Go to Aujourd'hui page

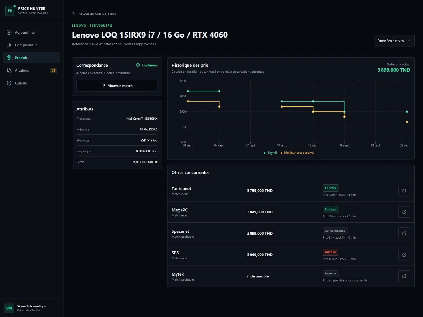tap(32, 32)
